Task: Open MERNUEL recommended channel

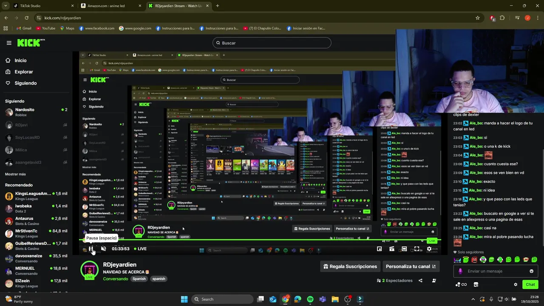Action: 36,271
